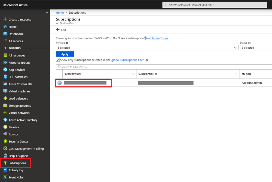Open Cost Management + Billing menu item
This screenshot has width=272, height=182.
[26, 149]
